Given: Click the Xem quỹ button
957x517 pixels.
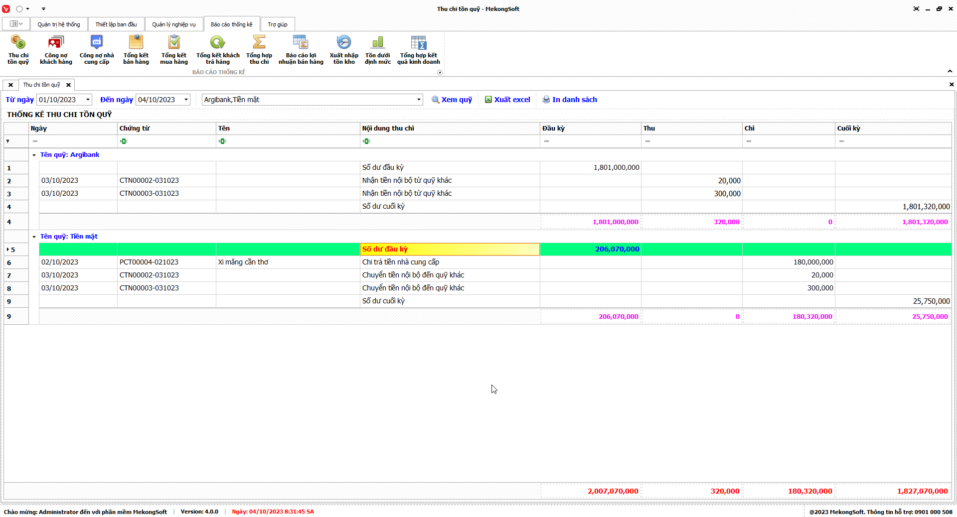Looking at the screenshot, I should pos(452,100).
